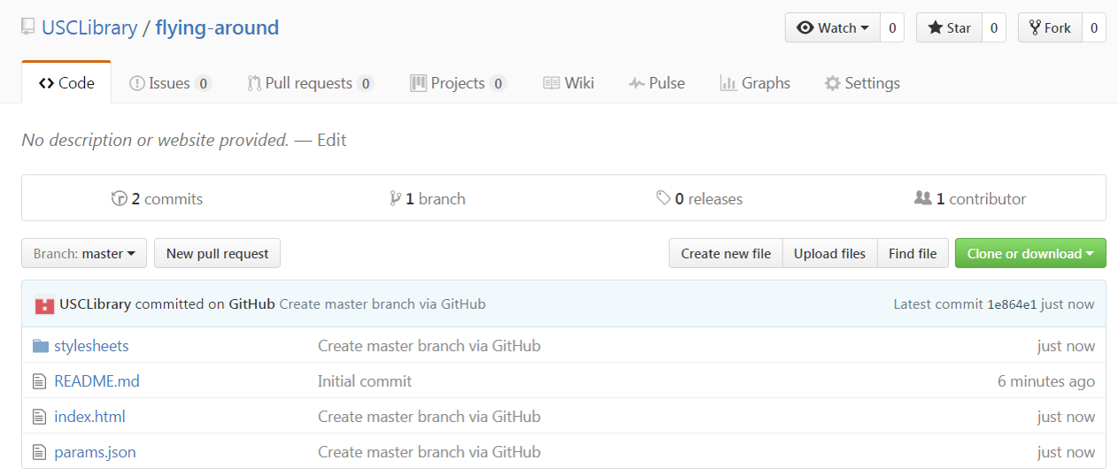This screenshot has height=476, width=1118.
Task: Click the GitHub committer name in the commit bar
Action: (x=251, y=304)
